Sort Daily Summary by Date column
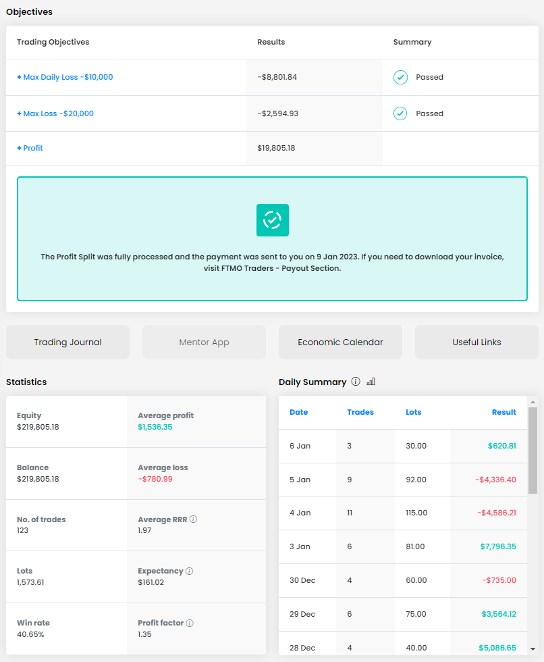Viewport: 544px width, 662px height. pyautogui.click(x=298, y=412)
